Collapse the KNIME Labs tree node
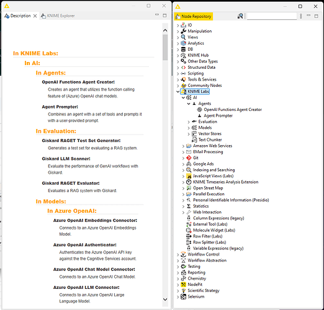Screen dimensions: 324x310 click(178, 92)
